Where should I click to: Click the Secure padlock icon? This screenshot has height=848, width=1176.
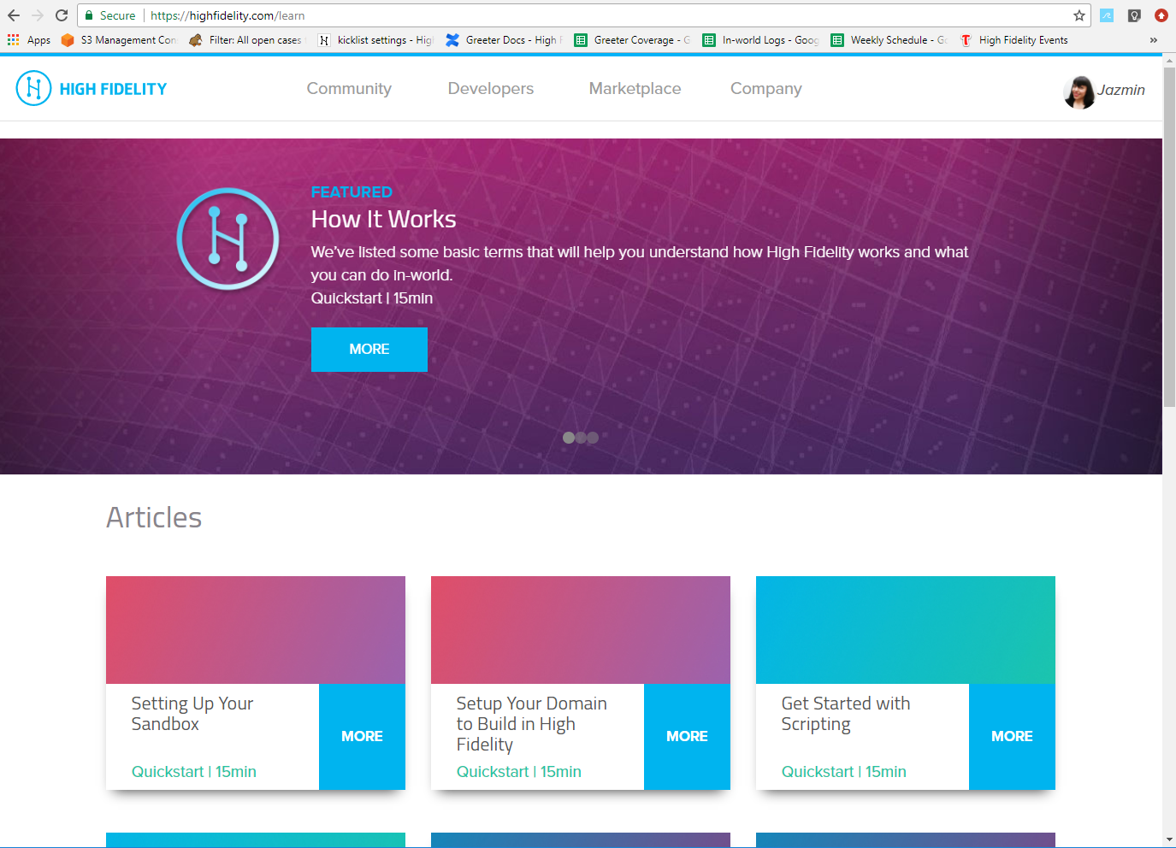coord(89,15)
